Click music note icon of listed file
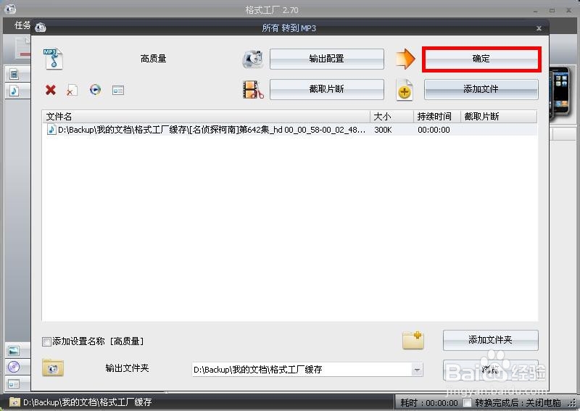The width and height of the screenshot is (580, 411). 51,130
